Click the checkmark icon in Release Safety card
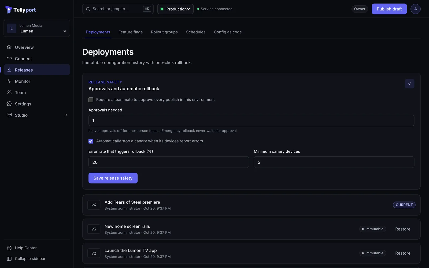 (x=409, y=84)
